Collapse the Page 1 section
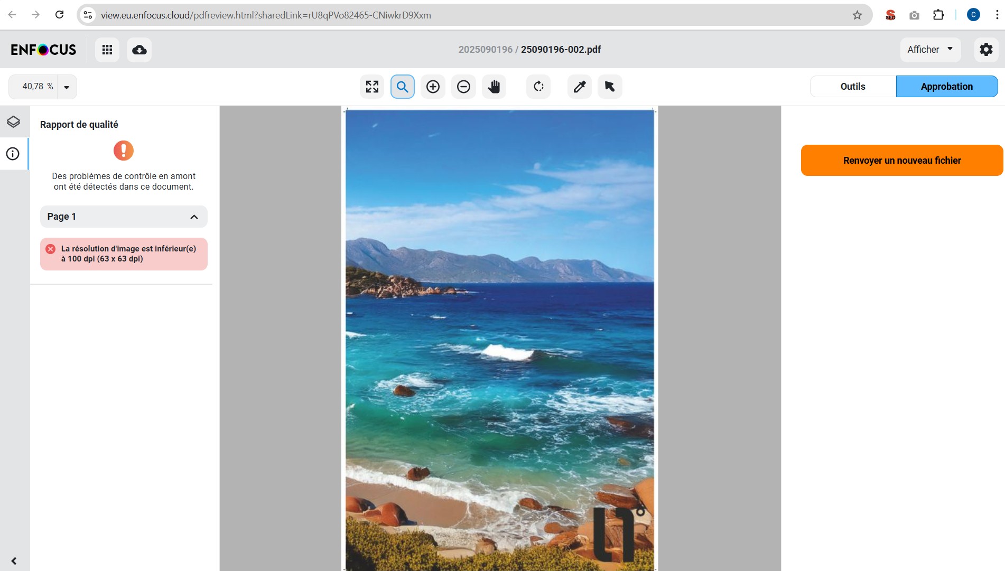This screenshot has width=1005, height=571. (x=194, y=217)
